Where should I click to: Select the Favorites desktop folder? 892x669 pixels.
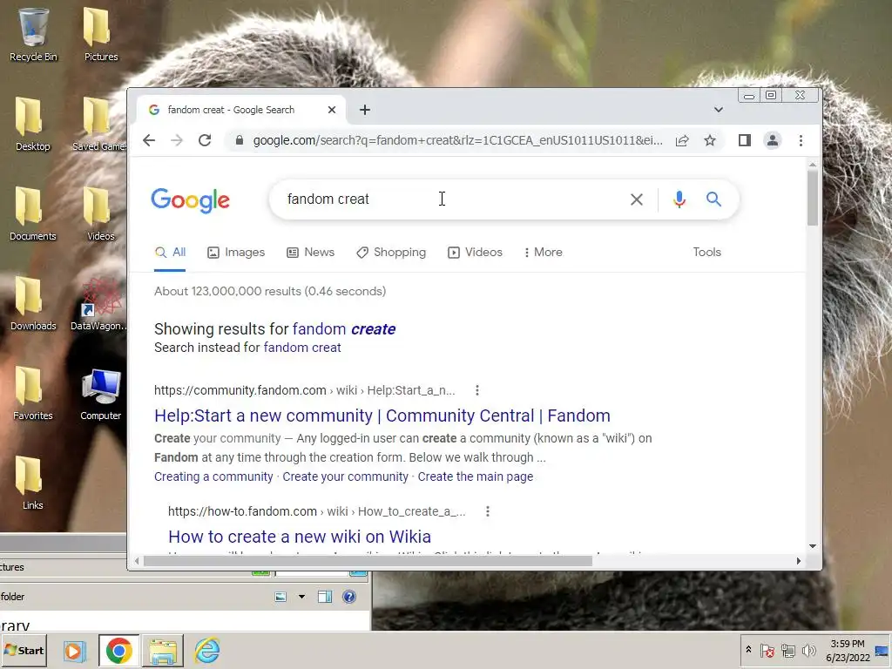pyautogui.click(x=32, y=394)
